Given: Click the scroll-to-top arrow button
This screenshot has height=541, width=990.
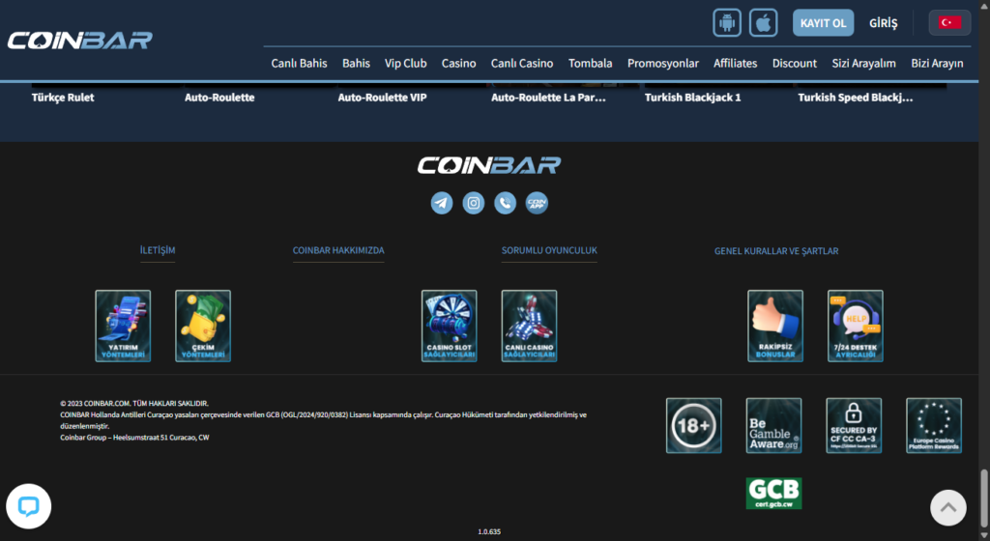Looking at the screenshot, I should tap(947, 506).
